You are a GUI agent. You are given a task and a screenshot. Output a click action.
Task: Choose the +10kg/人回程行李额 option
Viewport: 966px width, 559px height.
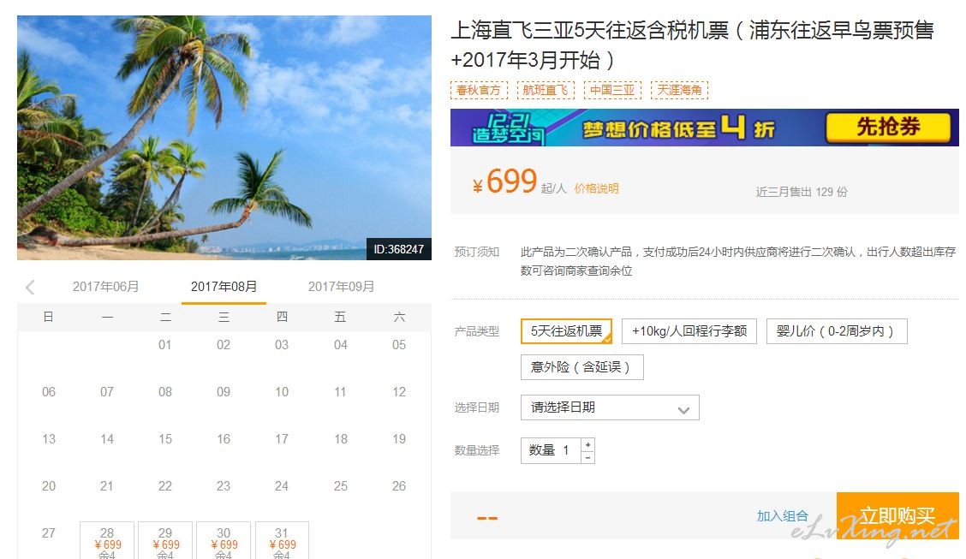(689, 331)
